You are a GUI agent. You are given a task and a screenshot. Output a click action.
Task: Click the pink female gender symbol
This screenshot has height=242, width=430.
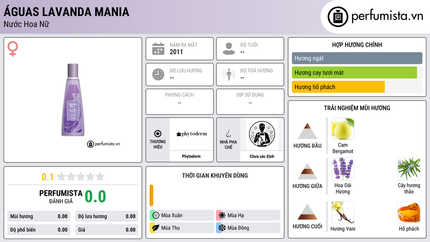[x=13, y=49]
